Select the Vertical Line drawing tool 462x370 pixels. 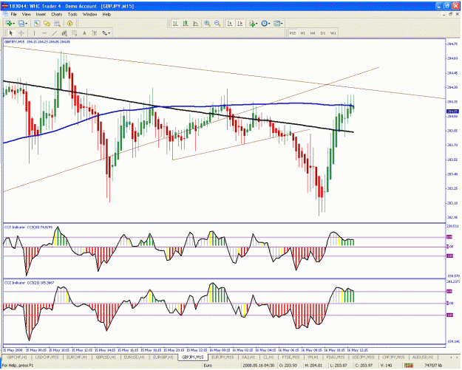34,33
